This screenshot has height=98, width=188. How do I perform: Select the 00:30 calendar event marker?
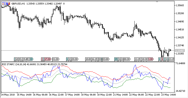coord(127,59)
